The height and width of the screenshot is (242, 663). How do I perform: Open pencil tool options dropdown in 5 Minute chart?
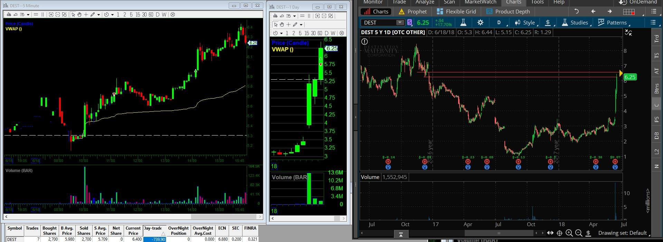98,15
